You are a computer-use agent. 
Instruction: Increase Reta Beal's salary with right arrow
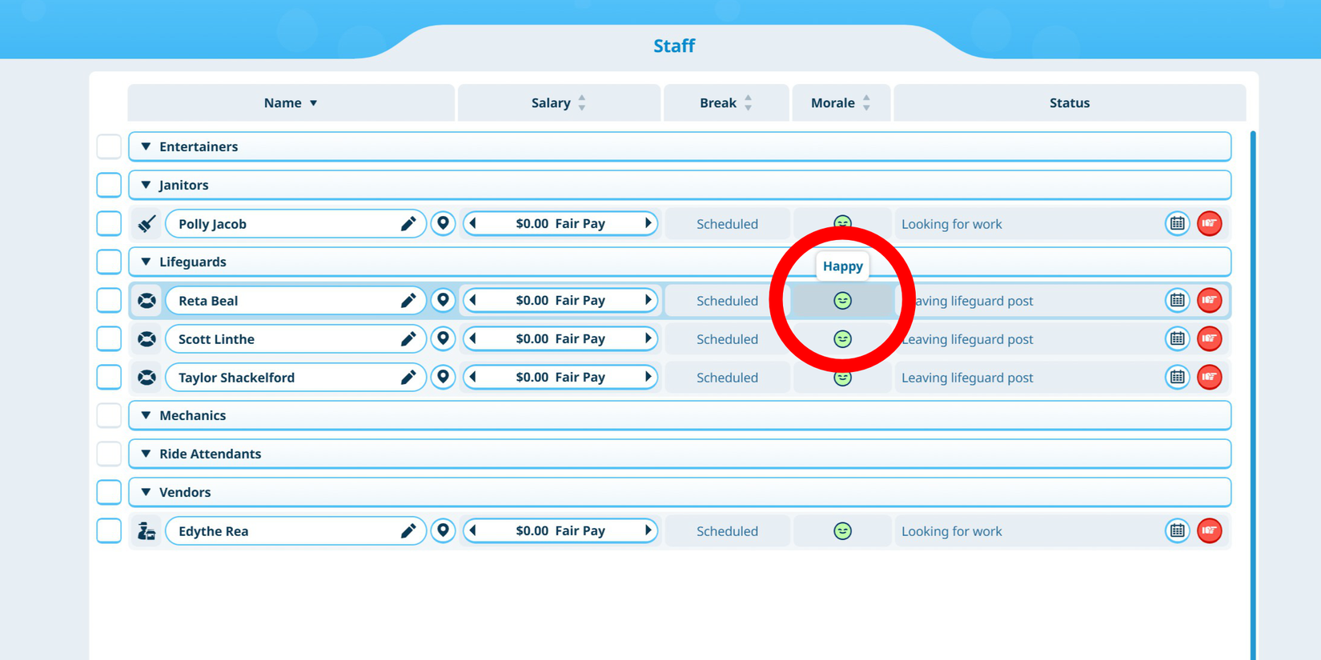coord(648,301)
